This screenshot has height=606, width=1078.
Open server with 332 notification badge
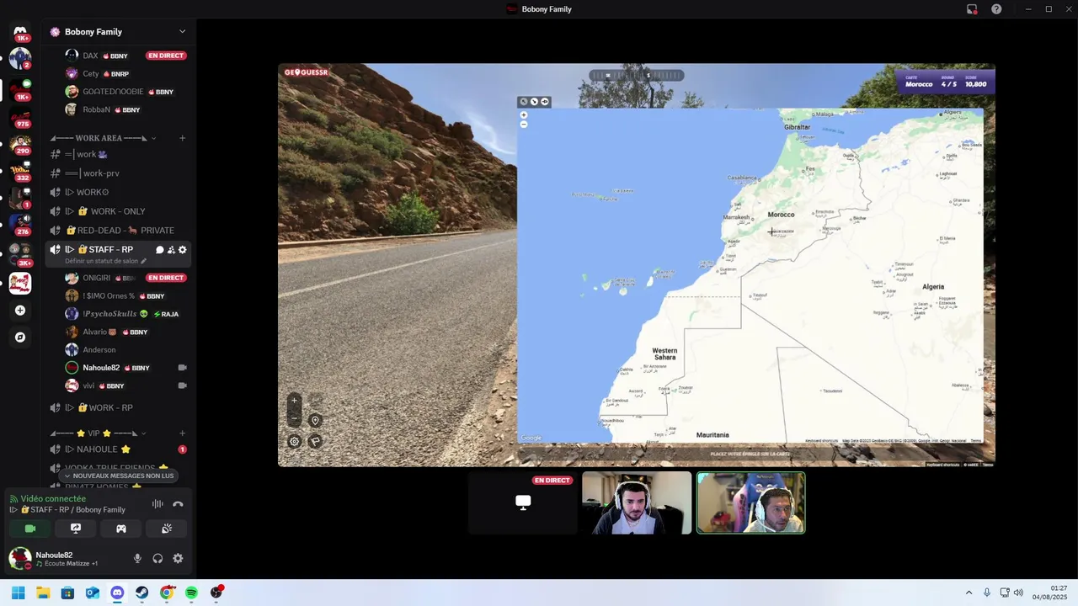(x=20, y=171)
